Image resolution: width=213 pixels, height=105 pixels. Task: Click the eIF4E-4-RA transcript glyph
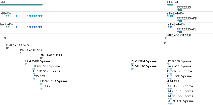tap(170, 16)
